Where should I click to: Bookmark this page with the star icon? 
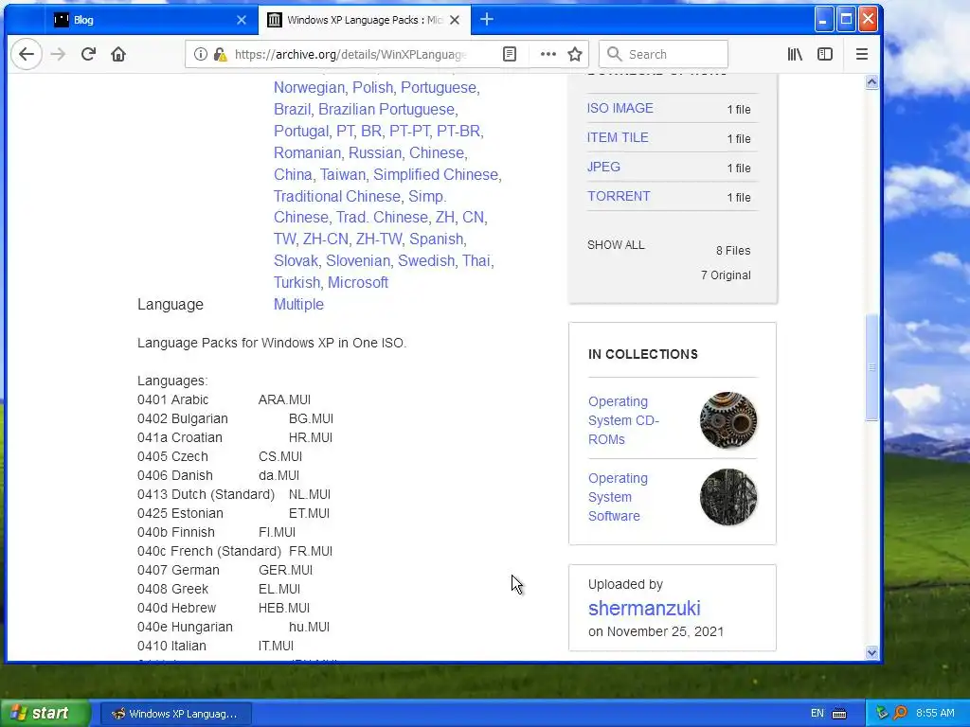(575, 54)
